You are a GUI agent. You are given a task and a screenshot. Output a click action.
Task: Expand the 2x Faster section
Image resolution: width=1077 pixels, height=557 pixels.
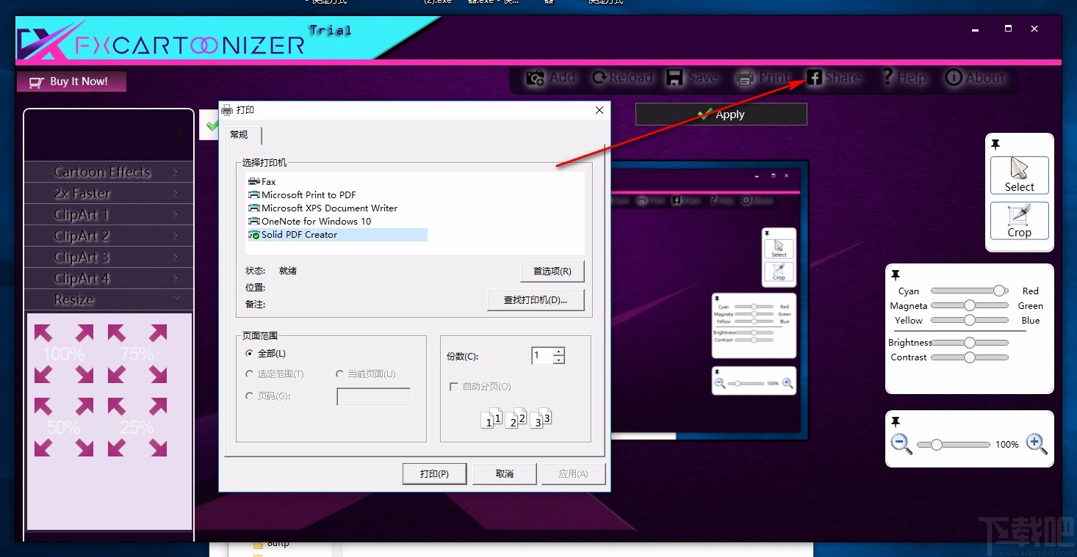(109, 193)
